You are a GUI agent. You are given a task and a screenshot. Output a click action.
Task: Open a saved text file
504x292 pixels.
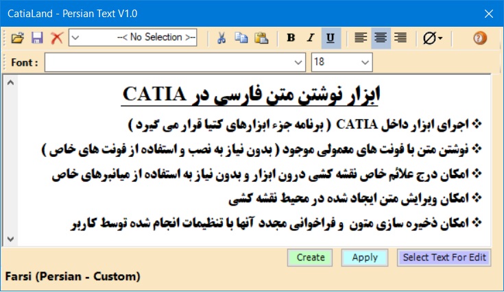point(18,38)
